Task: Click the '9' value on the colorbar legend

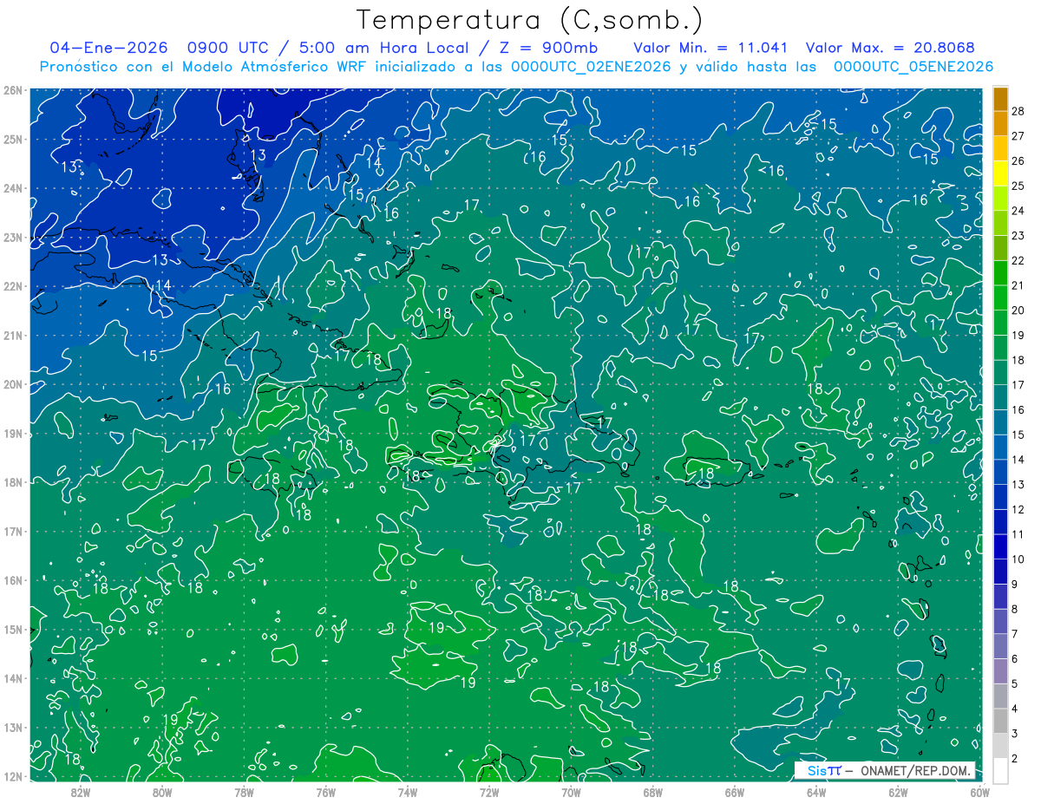Action: click(1015, 585)
